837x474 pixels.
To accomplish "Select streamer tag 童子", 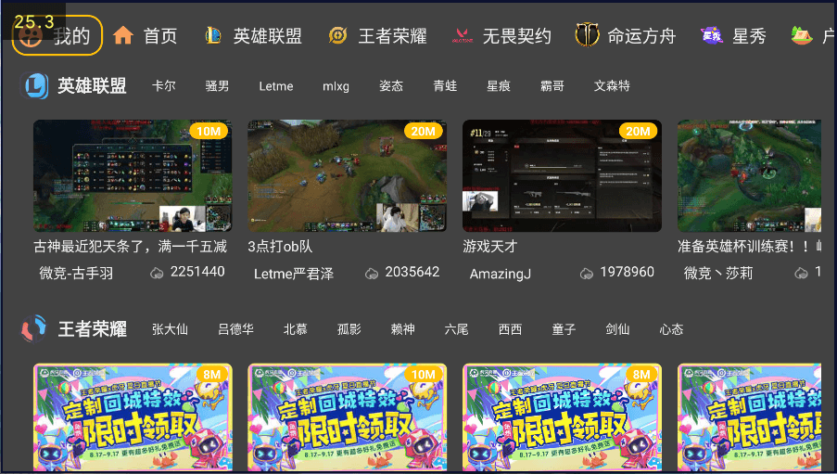I will (x=564, y=329).
